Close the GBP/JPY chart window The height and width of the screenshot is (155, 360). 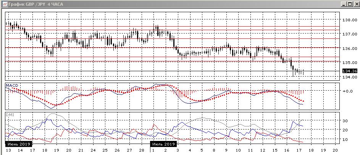[x=355, y=4]
